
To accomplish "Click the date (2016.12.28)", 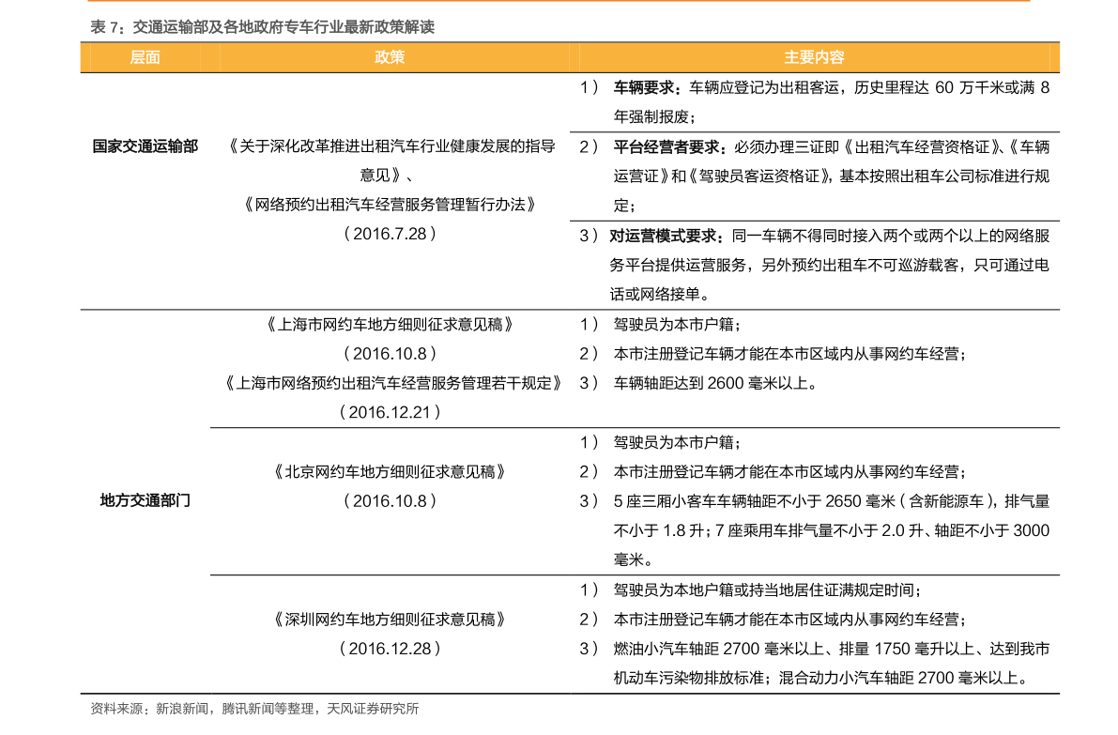I will (x=390, y=649).
